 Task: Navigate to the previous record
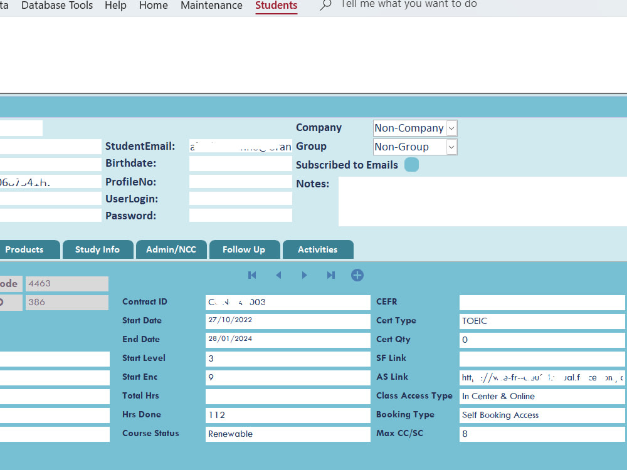point(278,274)
